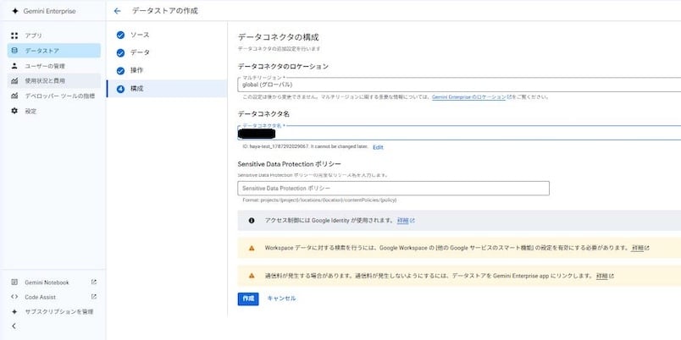
Task: Select the 構成 step
Action: [167, 89]
